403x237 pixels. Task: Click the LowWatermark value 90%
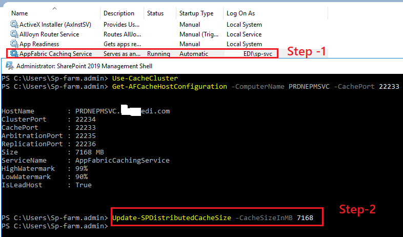[82, 177]
